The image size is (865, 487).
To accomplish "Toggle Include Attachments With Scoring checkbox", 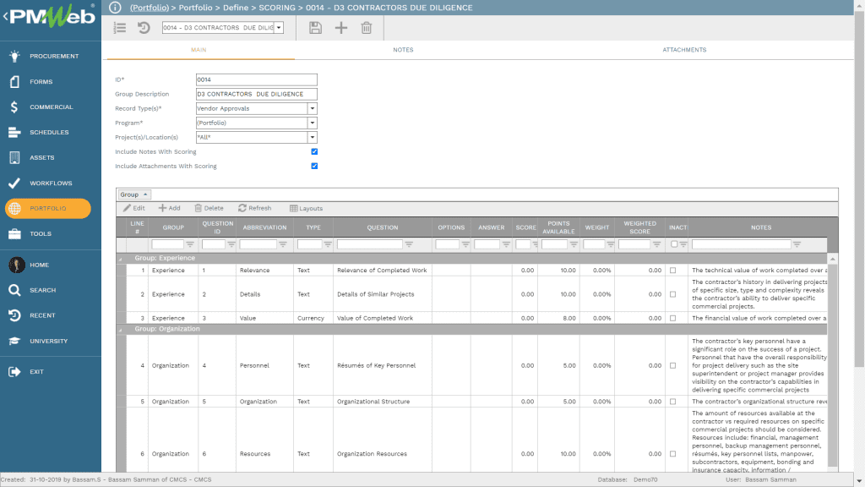I will coord(314,166).
